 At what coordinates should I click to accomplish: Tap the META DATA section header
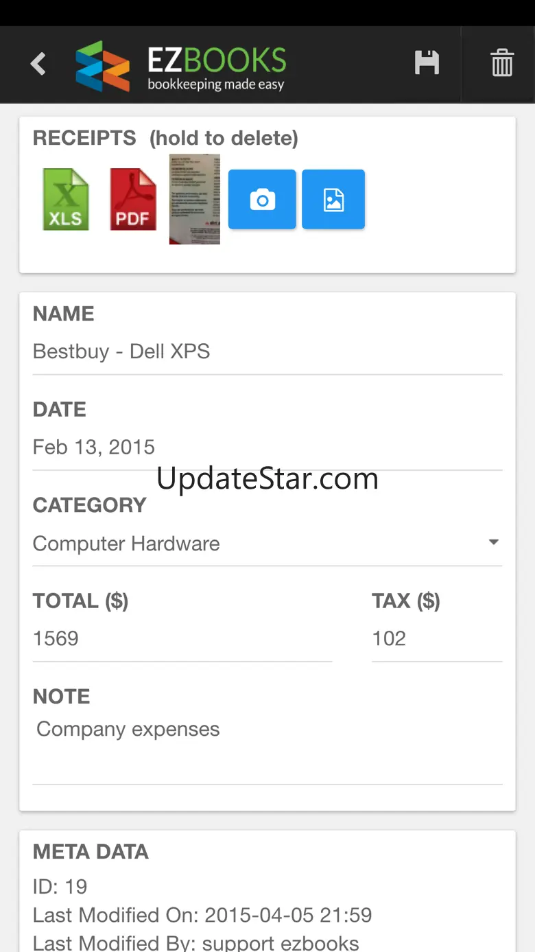click(91, 852)
